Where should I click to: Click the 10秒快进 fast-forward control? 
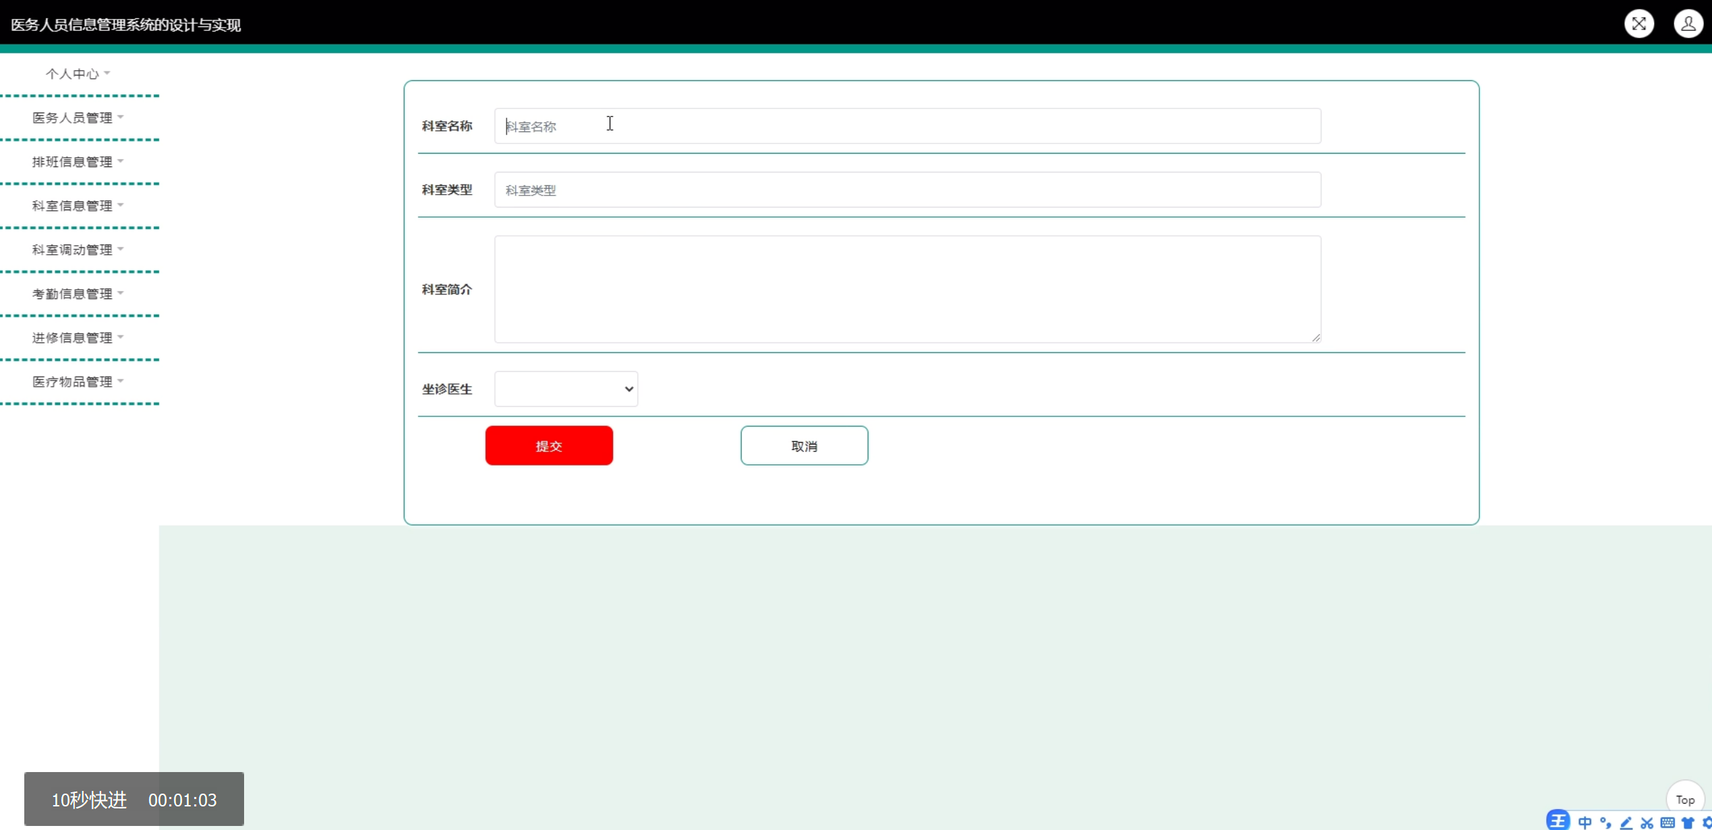pos(89,800)
